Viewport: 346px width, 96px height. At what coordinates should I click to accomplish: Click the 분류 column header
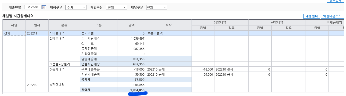click(64, 25)
